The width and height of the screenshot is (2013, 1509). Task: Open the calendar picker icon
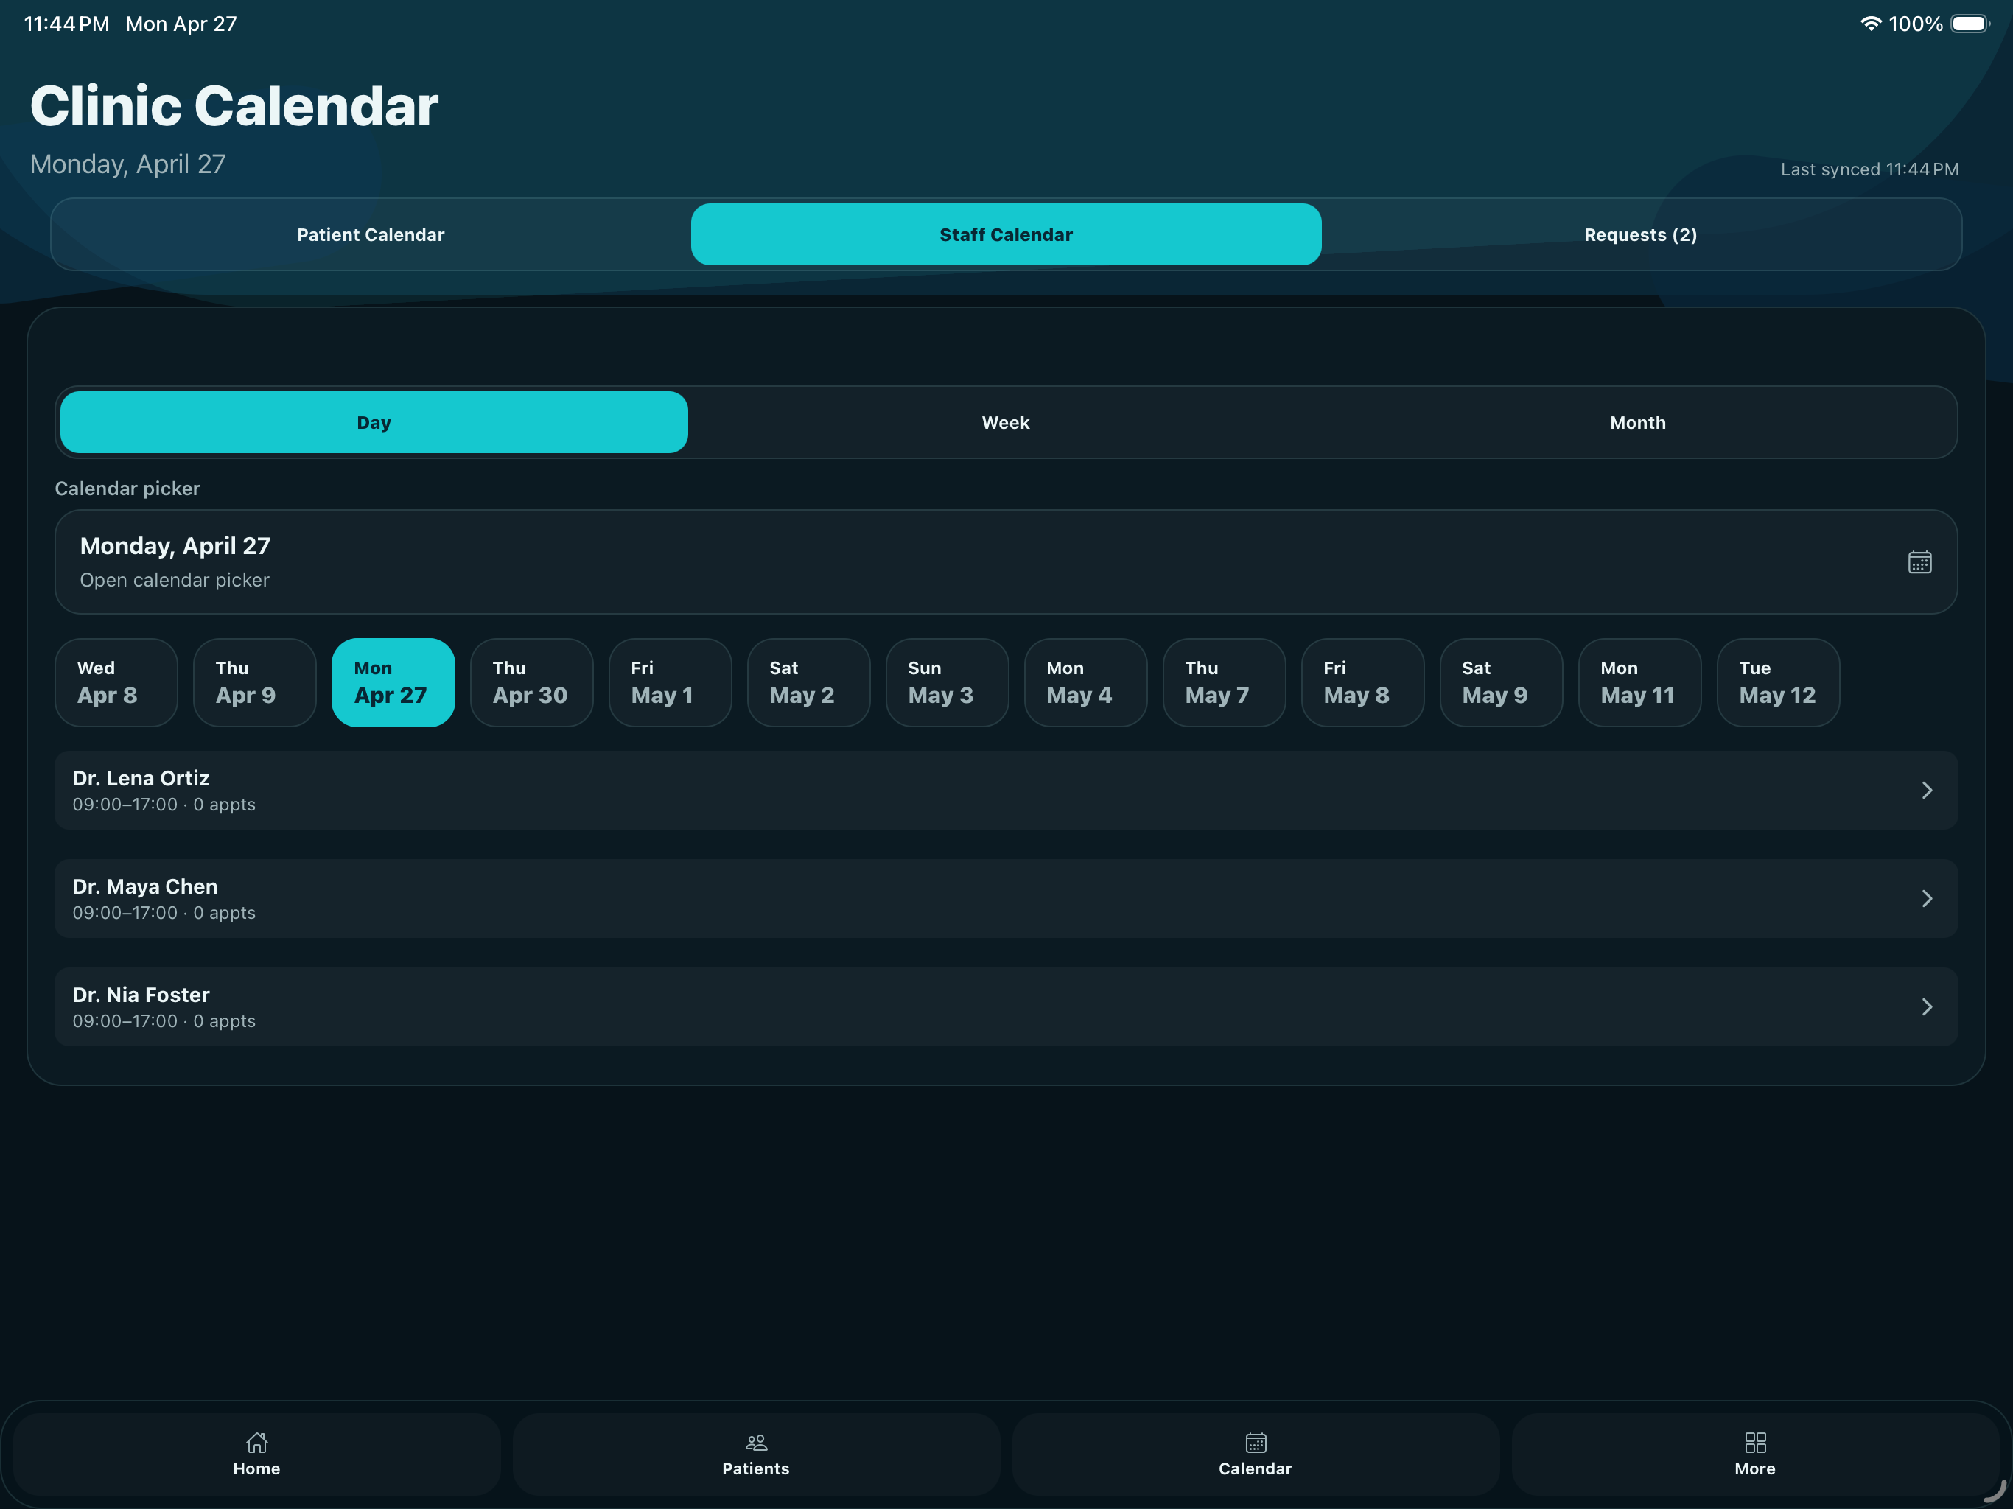tap(1919, 561)
